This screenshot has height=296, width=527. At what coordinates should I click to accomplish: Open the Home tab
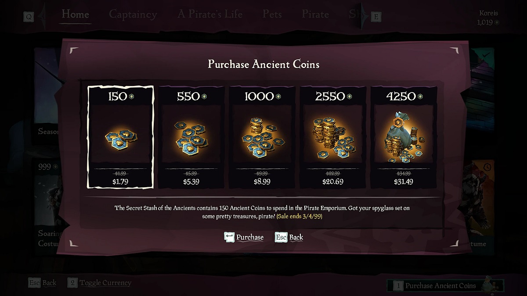76,14
